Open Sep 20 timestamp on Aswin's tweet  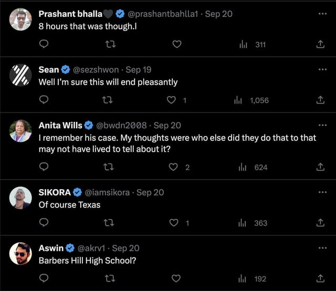[x=126, y=248]
